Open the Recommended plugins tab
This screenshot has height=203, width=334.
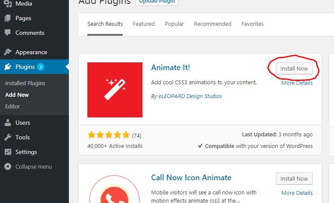pyautogui.click(x=213, y=24)
